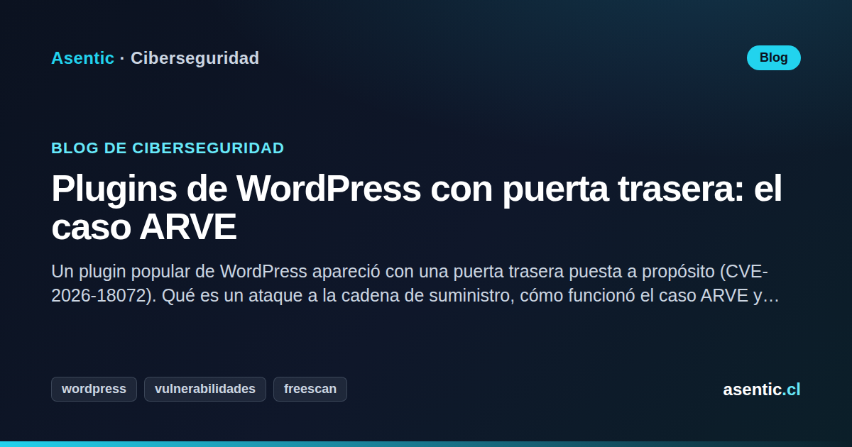Screen dimensions: 852x447
Task: Select the vulnerabilidades tag
Action: pos(205,389)
